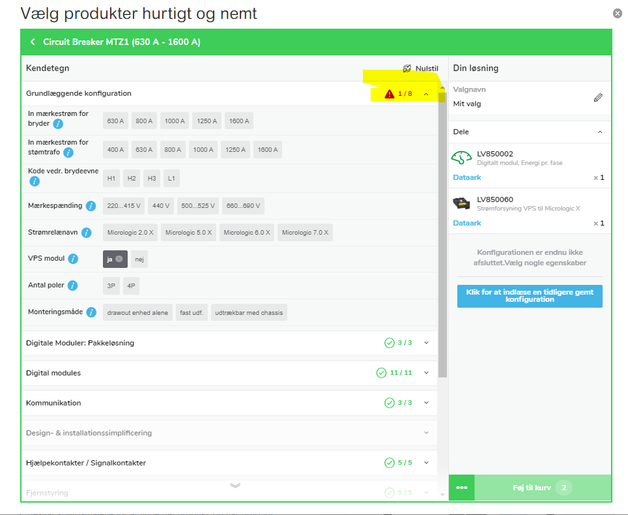
Task: Click the Nulstil reset icon
Action: tap(407, 68)
